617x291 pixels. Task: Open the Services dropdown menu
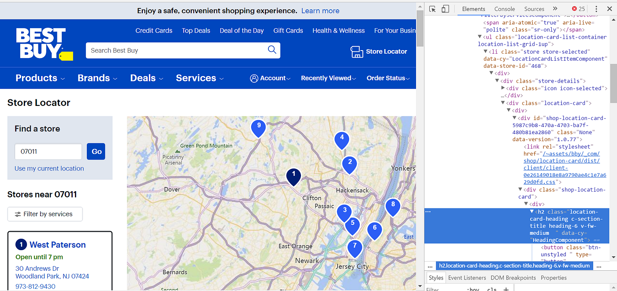tap(200, 78)
